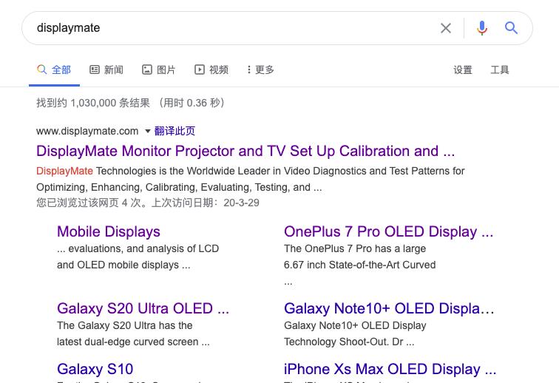Screen dimensions: 559x383
Task: Click result count text 找到约 1,030,000 条结果
Action: 93,103
